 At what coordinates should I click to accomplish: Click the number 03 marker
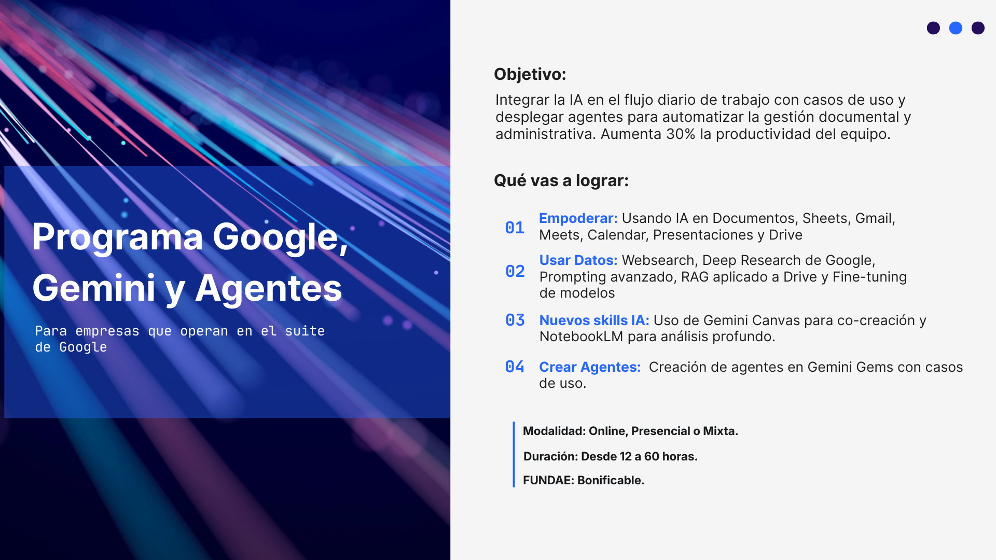pyautogui.click(x=515, y=320)
